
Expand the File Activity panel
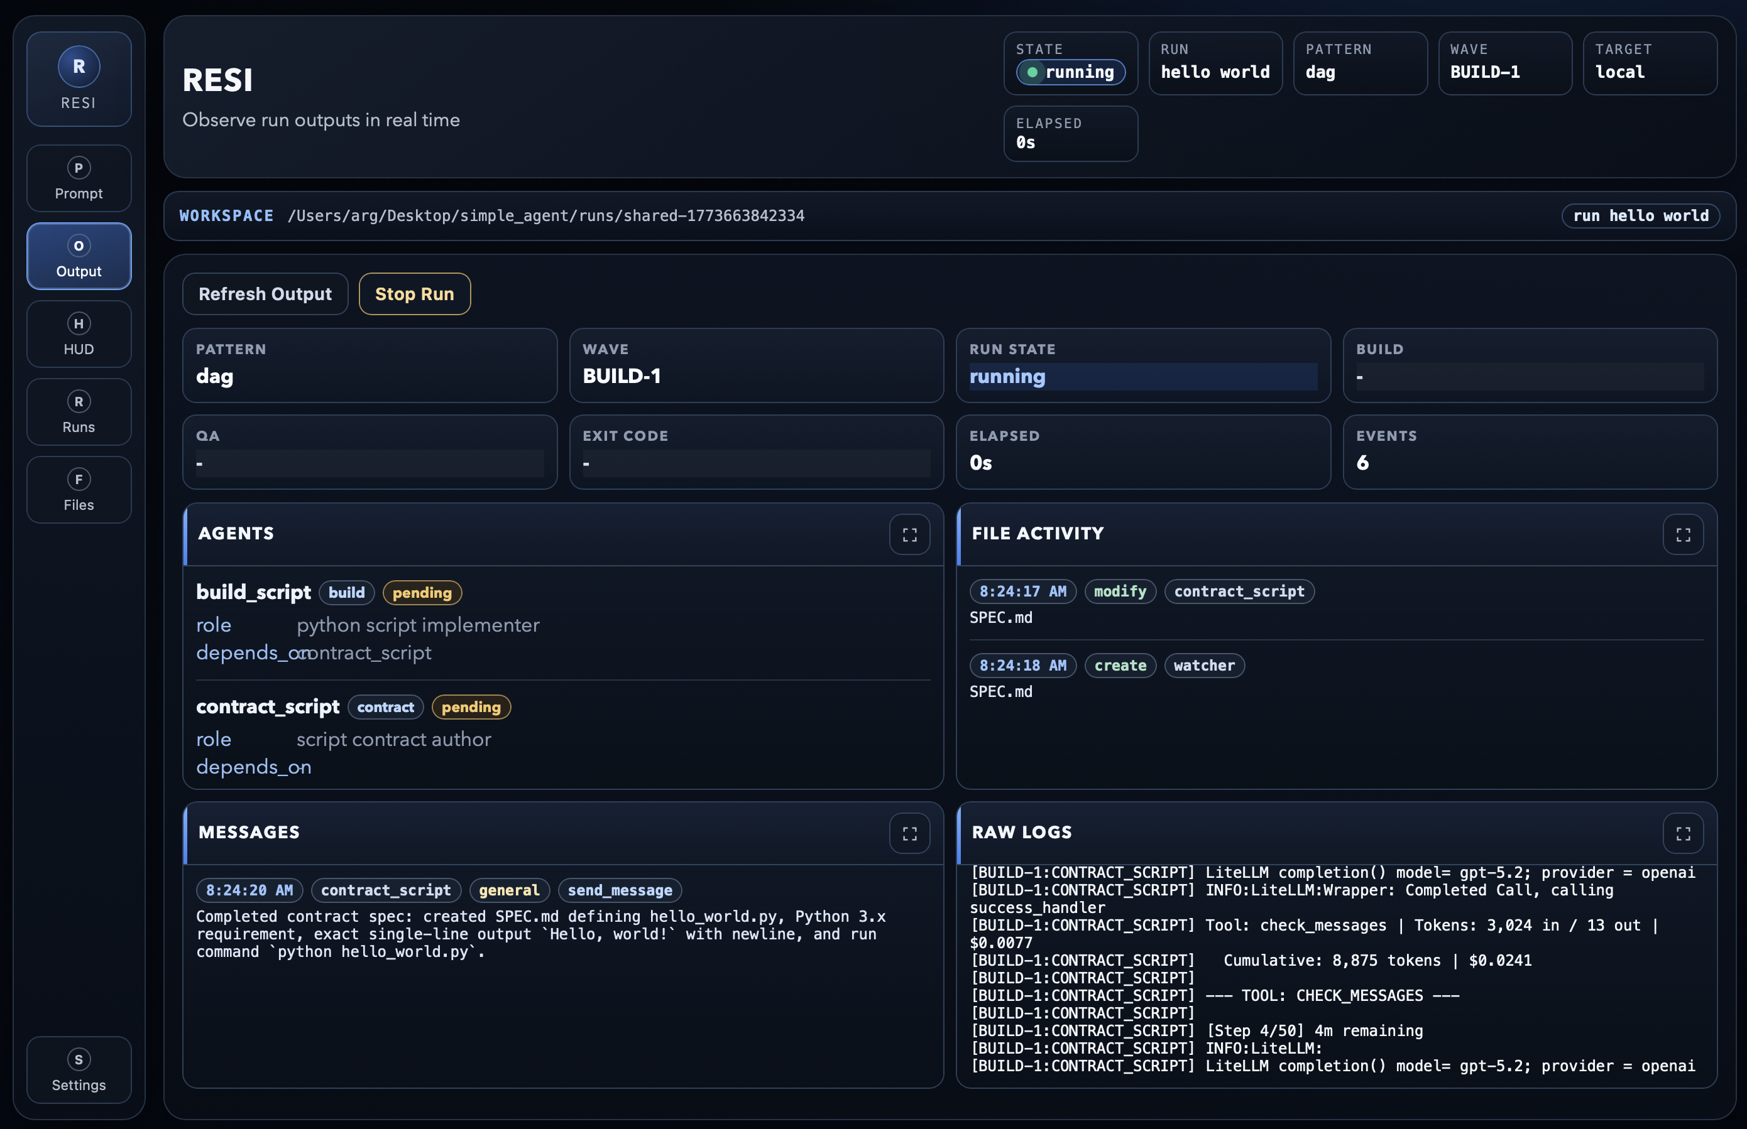[1683, 534]
